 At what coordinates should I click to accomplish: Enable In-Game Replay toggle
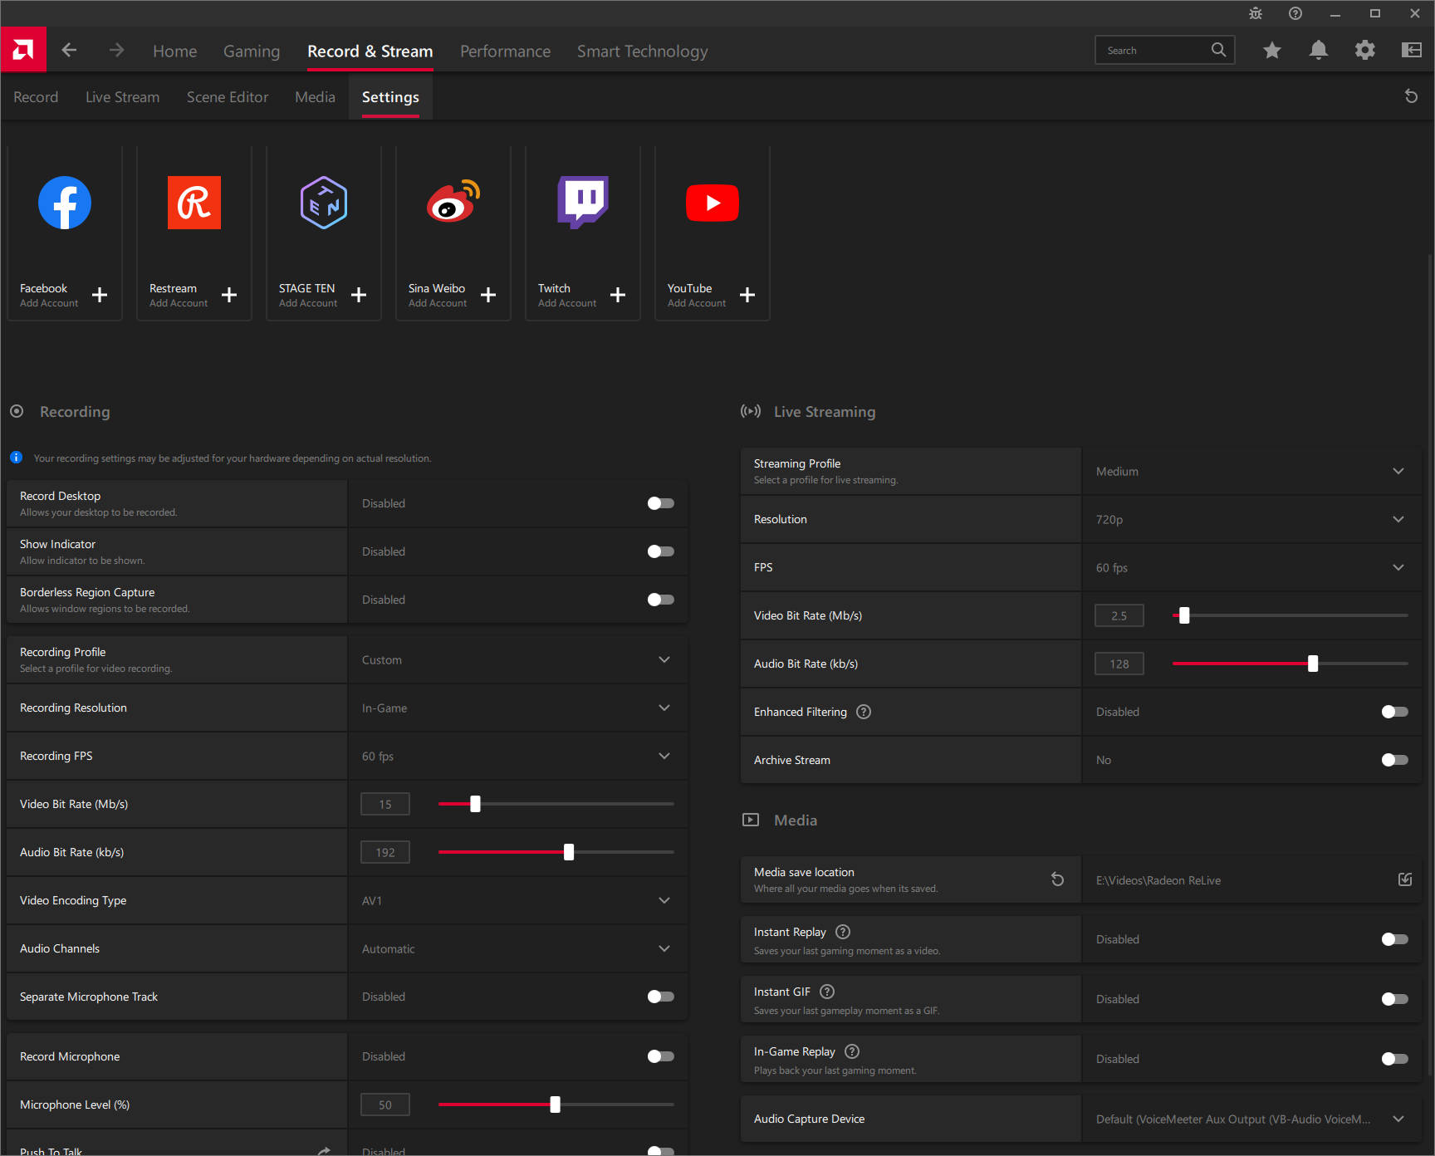(x=1395, y=1059)
